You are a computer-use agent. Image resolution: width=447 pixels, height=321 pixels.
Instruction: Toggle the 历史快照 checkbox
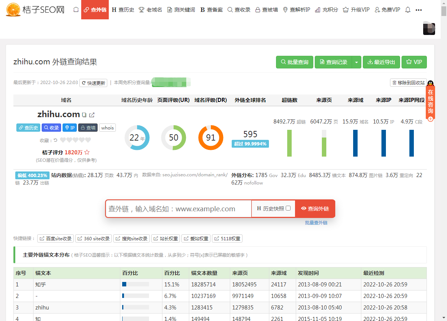(288, 208)
